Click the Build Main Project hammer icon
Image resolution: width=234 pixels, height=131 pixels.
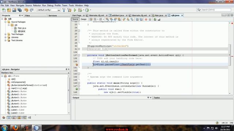(64, 10)
